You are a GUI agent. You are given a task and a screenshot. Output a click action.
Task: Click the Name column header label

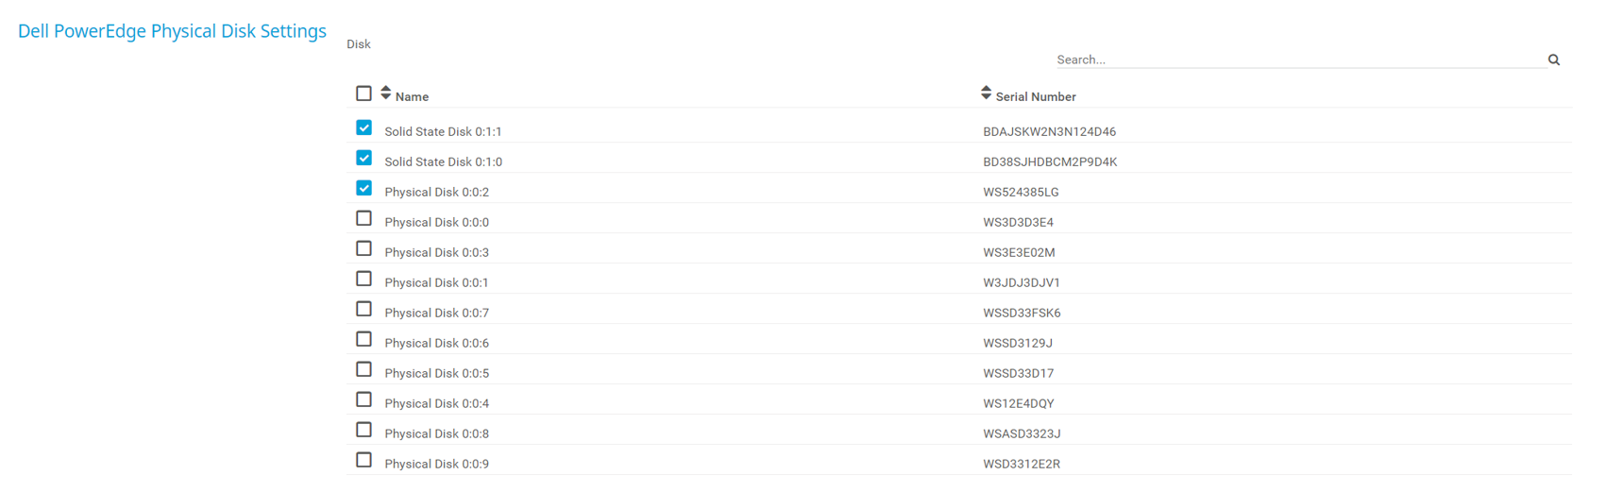(x=412, y=96)
